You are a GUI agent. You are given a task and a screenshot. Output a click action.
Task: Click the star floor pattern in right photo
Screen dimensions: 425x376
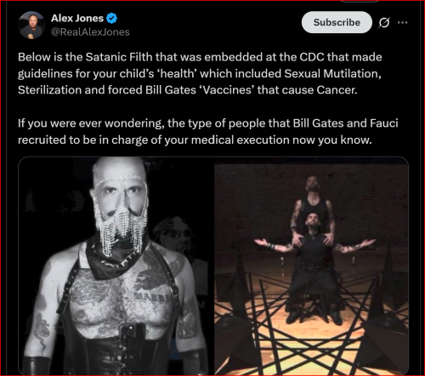pos(309,326)
